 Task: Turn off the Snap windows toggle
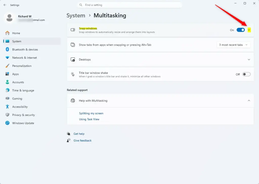[x=241, y=30]
